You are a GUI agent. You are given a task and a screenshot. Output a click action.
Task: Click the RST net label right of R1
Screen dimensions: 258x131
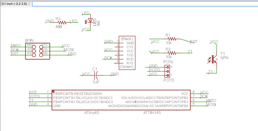[194, 42]
